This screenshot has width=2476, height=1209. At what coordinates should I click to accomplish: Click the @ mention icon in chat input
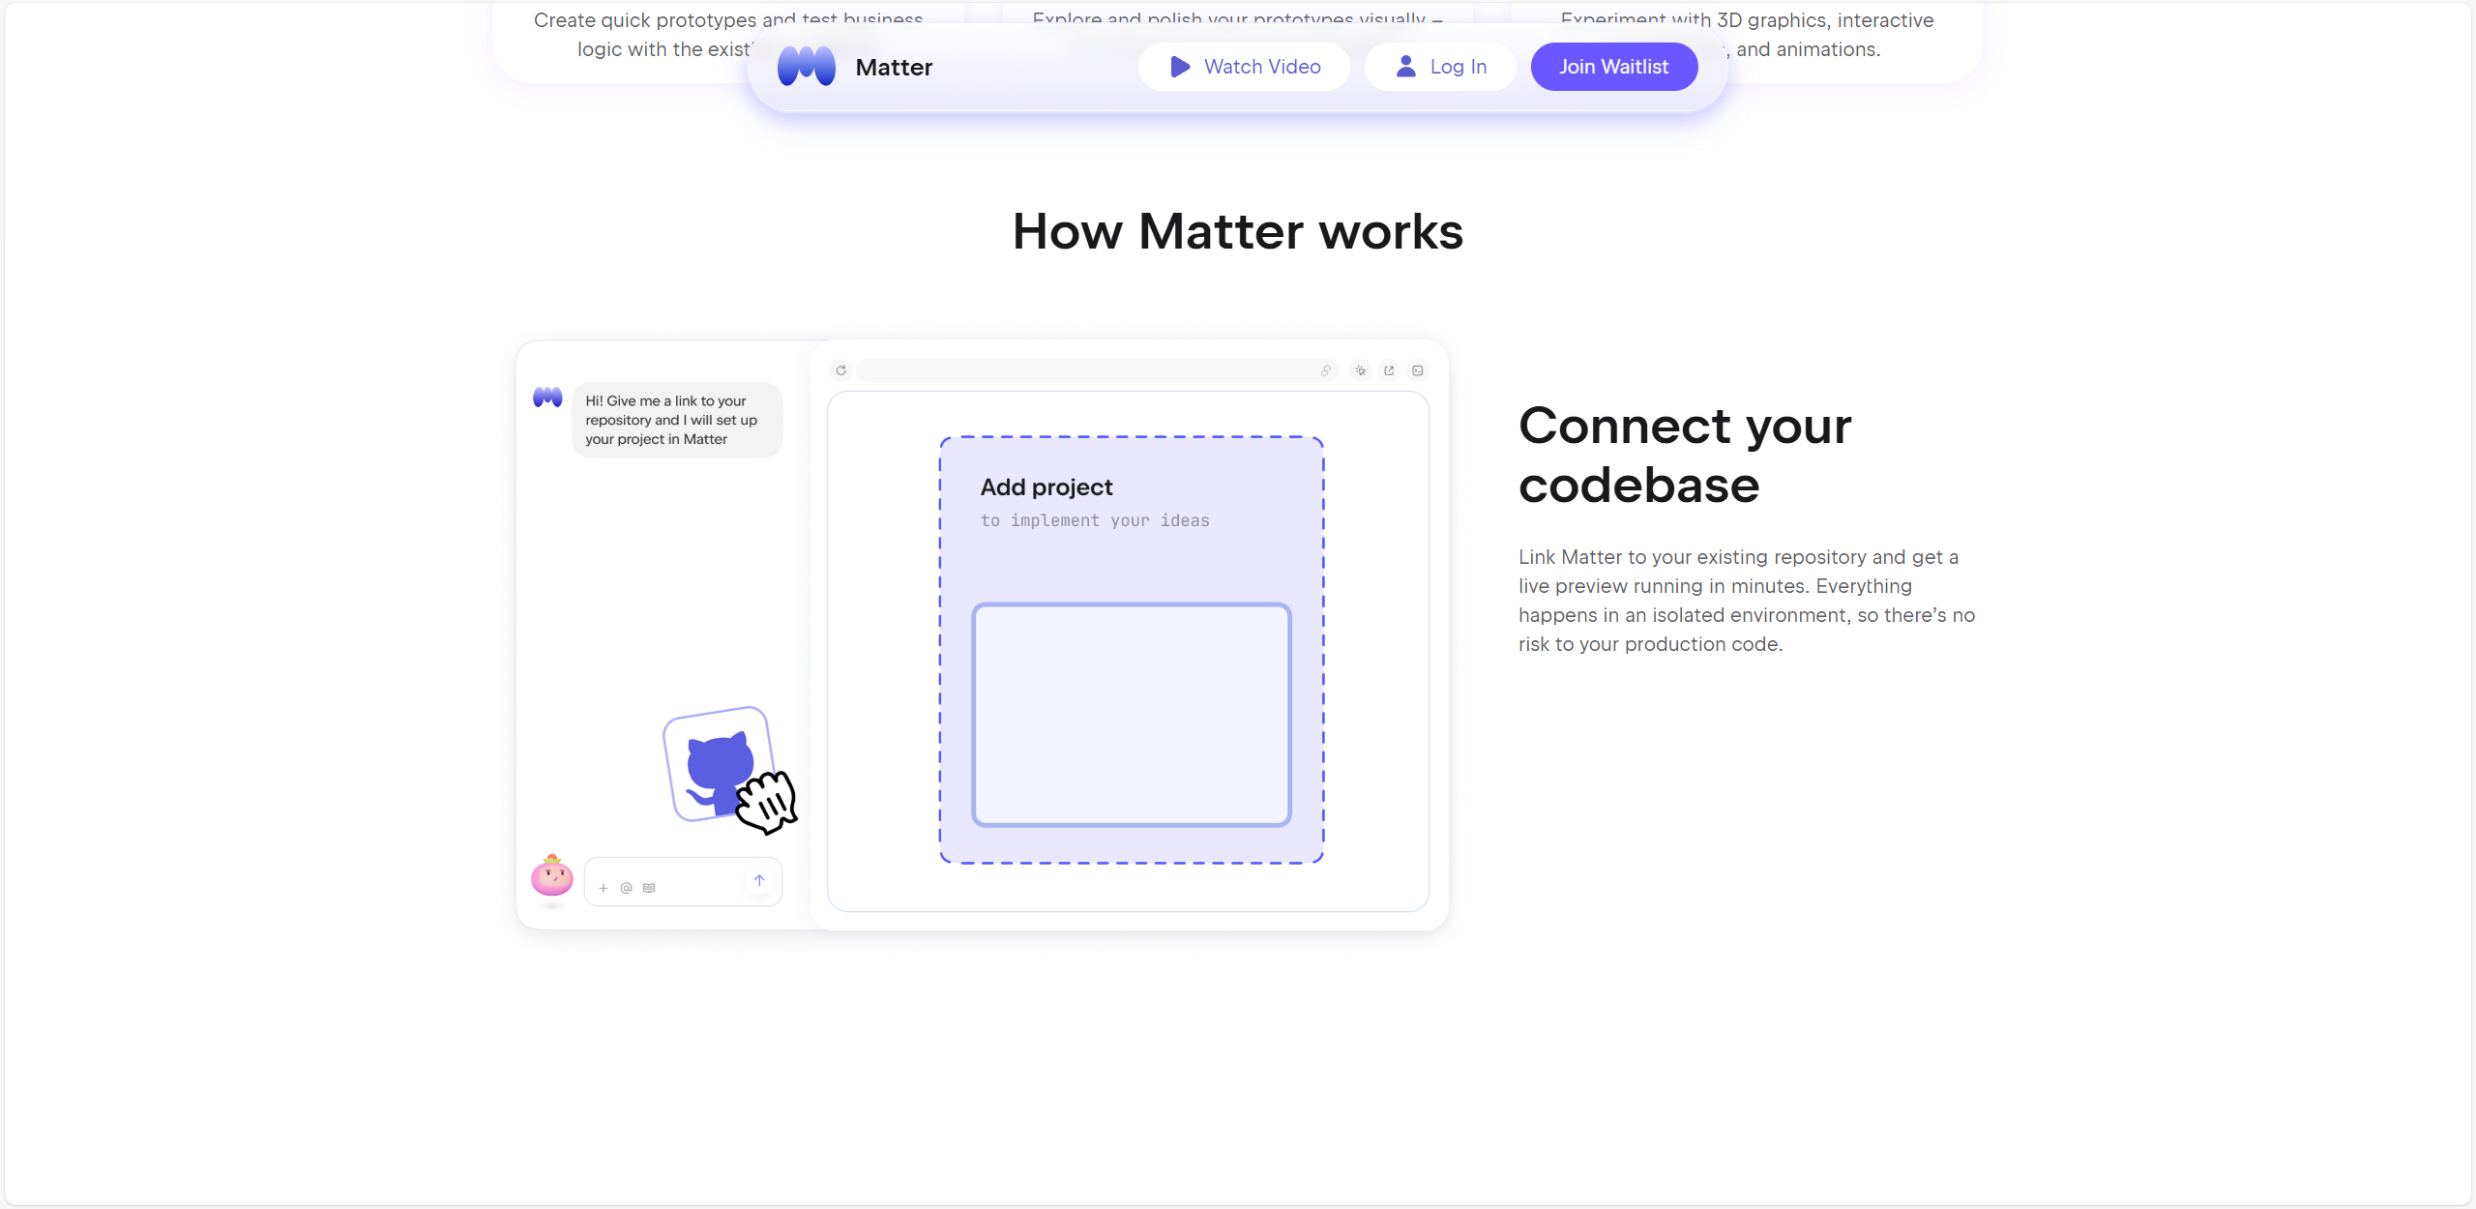[626, 888]
